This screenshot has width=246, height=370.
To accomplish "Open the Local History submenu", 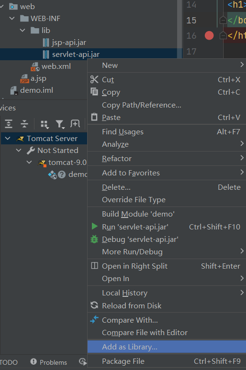I will (x=167, y=293).
